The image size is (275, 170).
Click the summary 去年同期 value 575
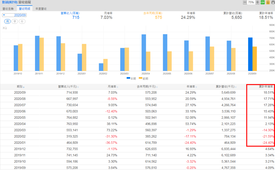[x=158, y=17]
